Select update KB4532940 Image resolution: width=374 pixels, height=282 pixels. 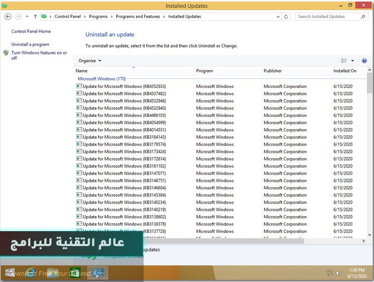pos(124,108)
